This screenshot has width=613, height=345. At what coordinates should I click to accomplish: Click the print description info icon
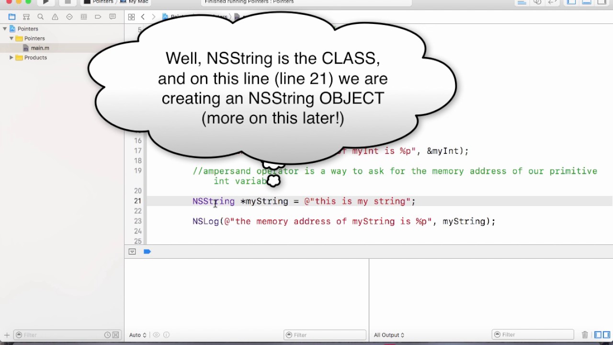click(167, 335)
